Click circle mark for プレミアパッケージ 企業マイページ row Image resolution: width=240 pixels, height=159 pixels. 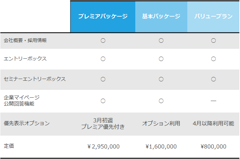103,101
